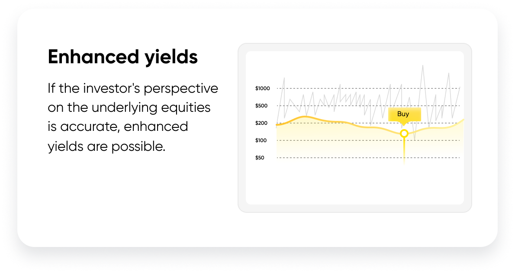Click the $100 axis label

point(261,140)
